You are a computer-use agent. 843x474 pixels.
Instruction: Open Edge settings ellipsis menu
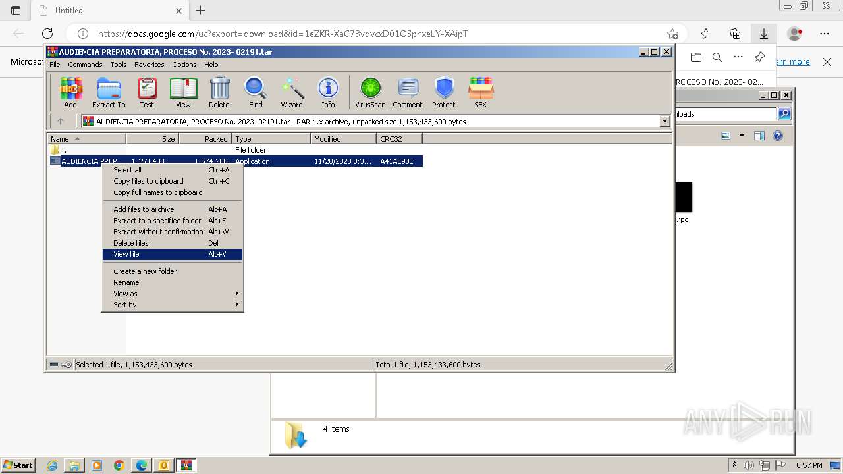[x=825, y=34]
